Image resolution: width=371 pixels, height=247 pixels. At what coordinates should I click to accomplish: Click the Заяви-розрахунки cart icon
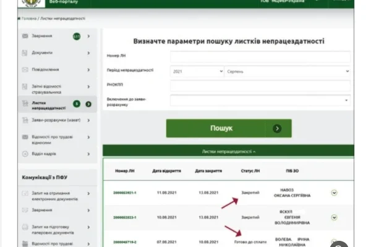[25, 120]
